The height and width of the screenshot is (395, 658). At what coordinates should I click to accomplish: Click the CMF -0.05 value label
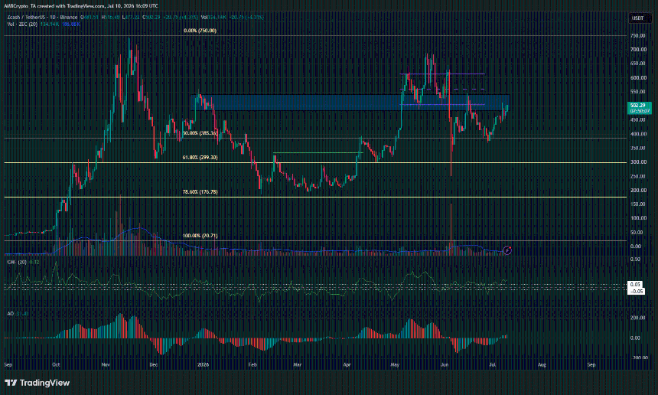click(x=636, y=291)
